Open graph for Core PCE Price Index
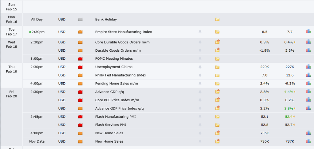 click(308, 100)
